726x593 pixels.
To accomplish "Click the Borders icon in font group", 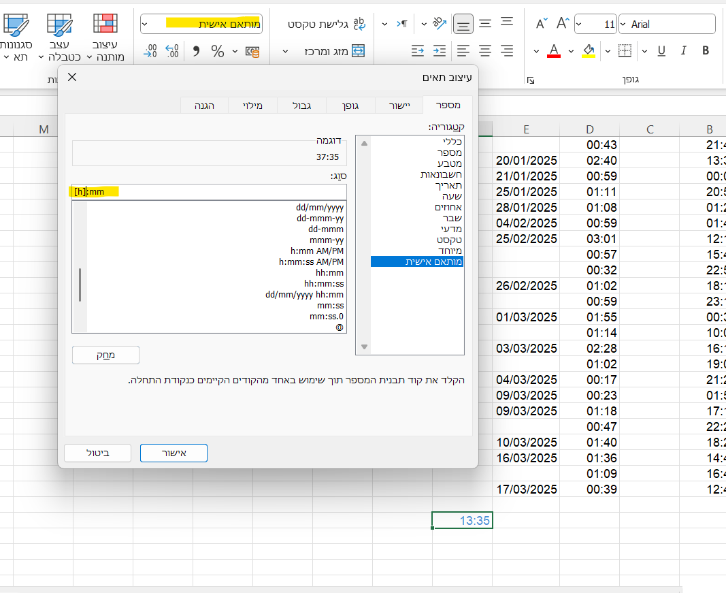I will point(625,50).
